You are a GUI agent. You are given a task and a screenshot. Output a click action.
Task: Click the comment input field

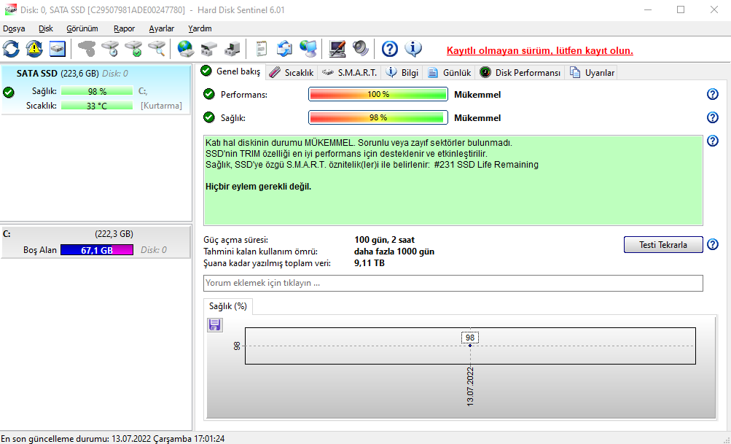tap(453, 283)
